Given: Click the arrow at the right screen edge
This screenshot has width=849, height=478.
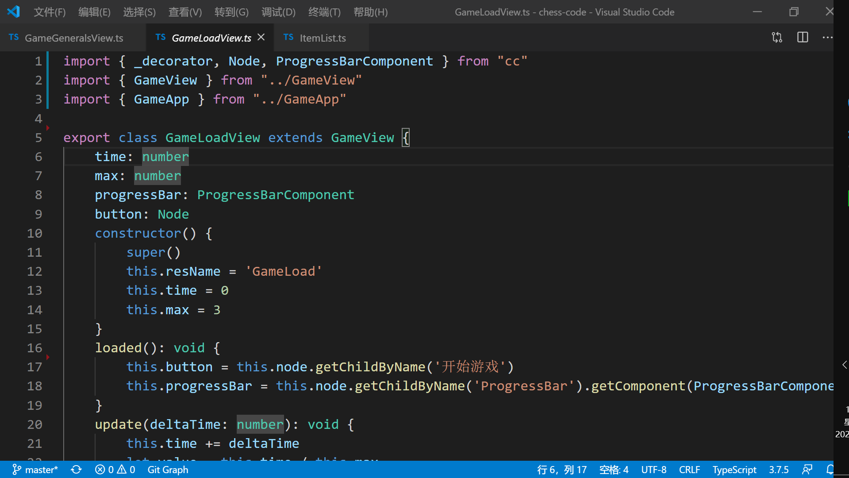Looking at the screenshot, I should 845,365.
